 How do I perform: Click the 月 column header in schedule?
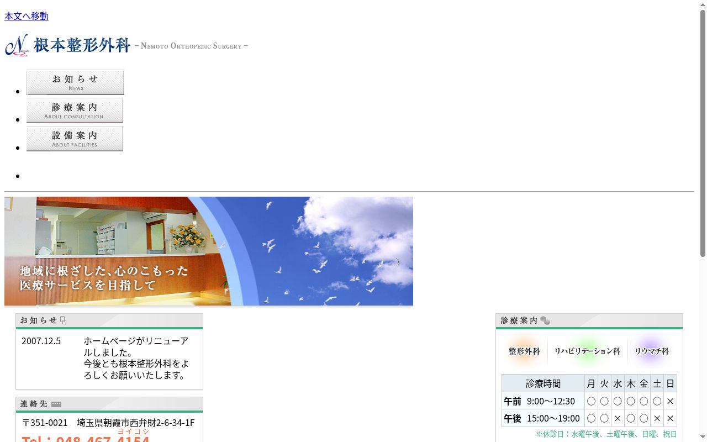[x=591, y=383]
